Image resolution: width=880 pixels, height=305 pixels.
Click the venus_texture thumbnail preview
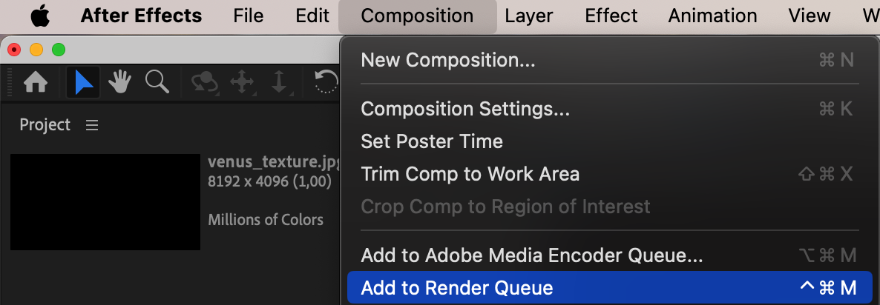click(105, 201)
